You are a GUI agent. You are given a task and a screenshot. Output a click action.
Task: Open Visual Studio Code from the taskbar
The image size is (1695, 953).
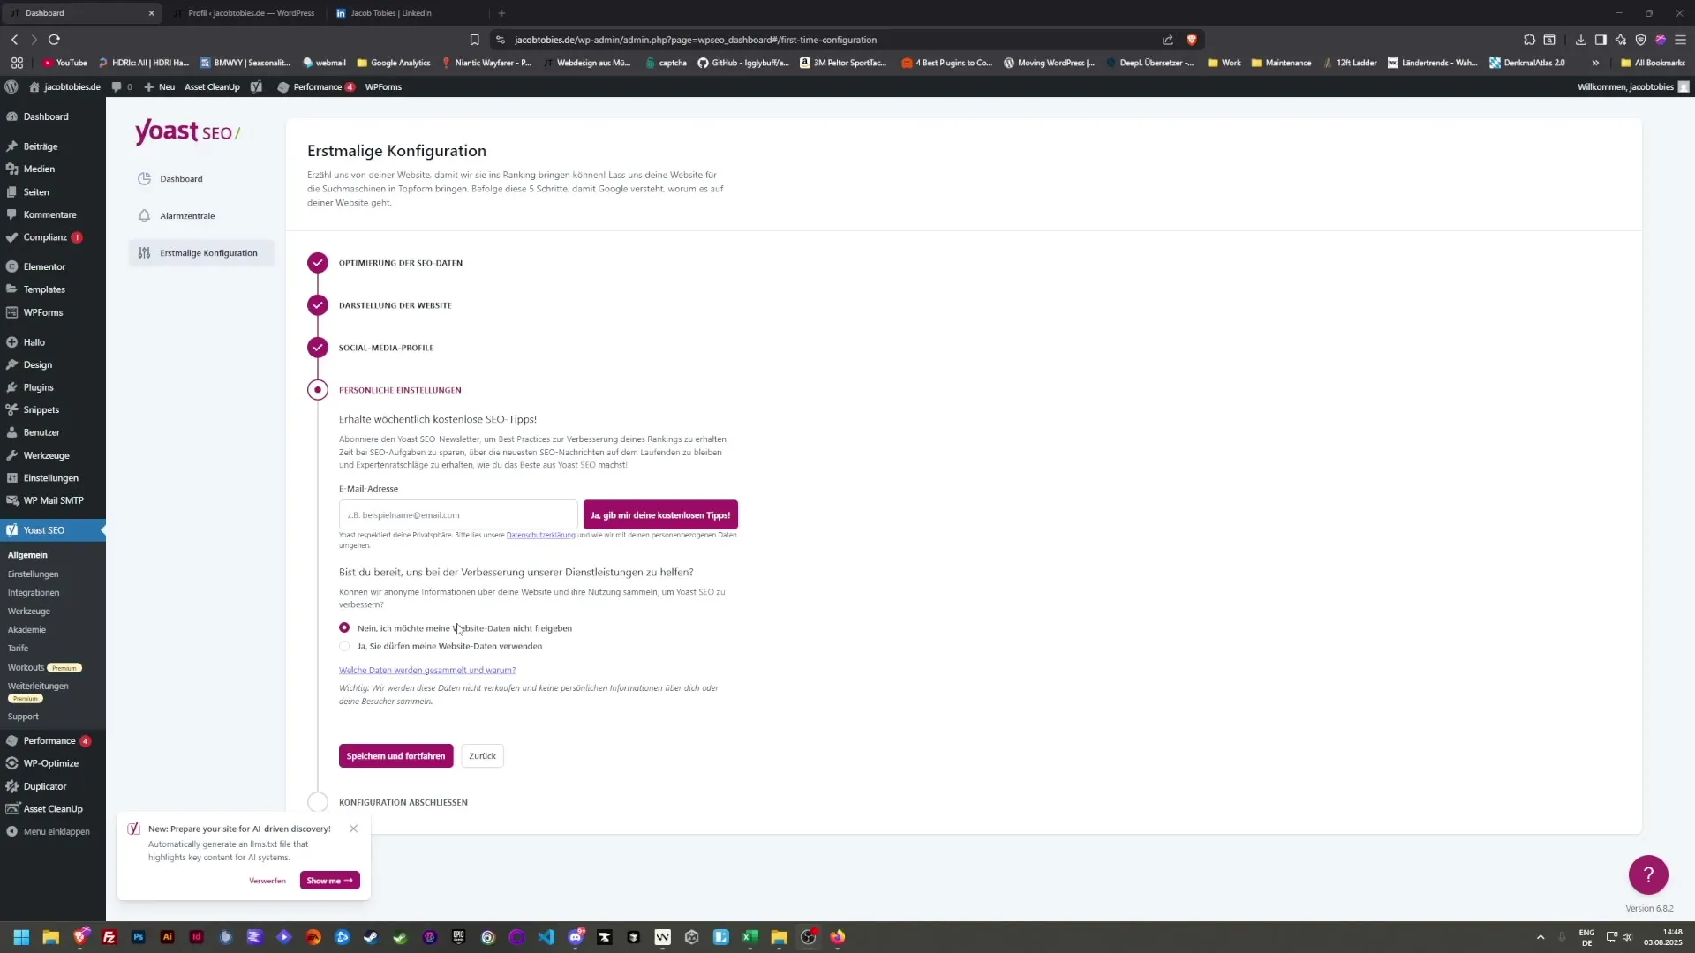click(547, 937)
